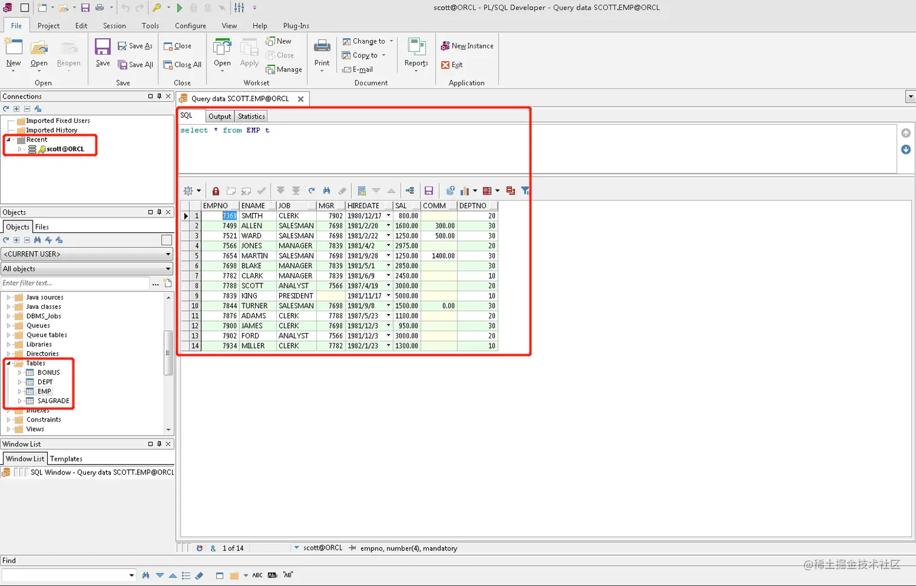Open the Tools menu
The height and width of the screenshot is (586, 916).
point(150,25)
